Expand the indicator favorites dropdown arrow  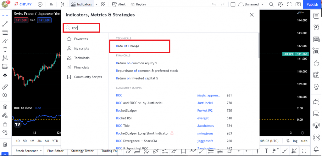[96, 4]
